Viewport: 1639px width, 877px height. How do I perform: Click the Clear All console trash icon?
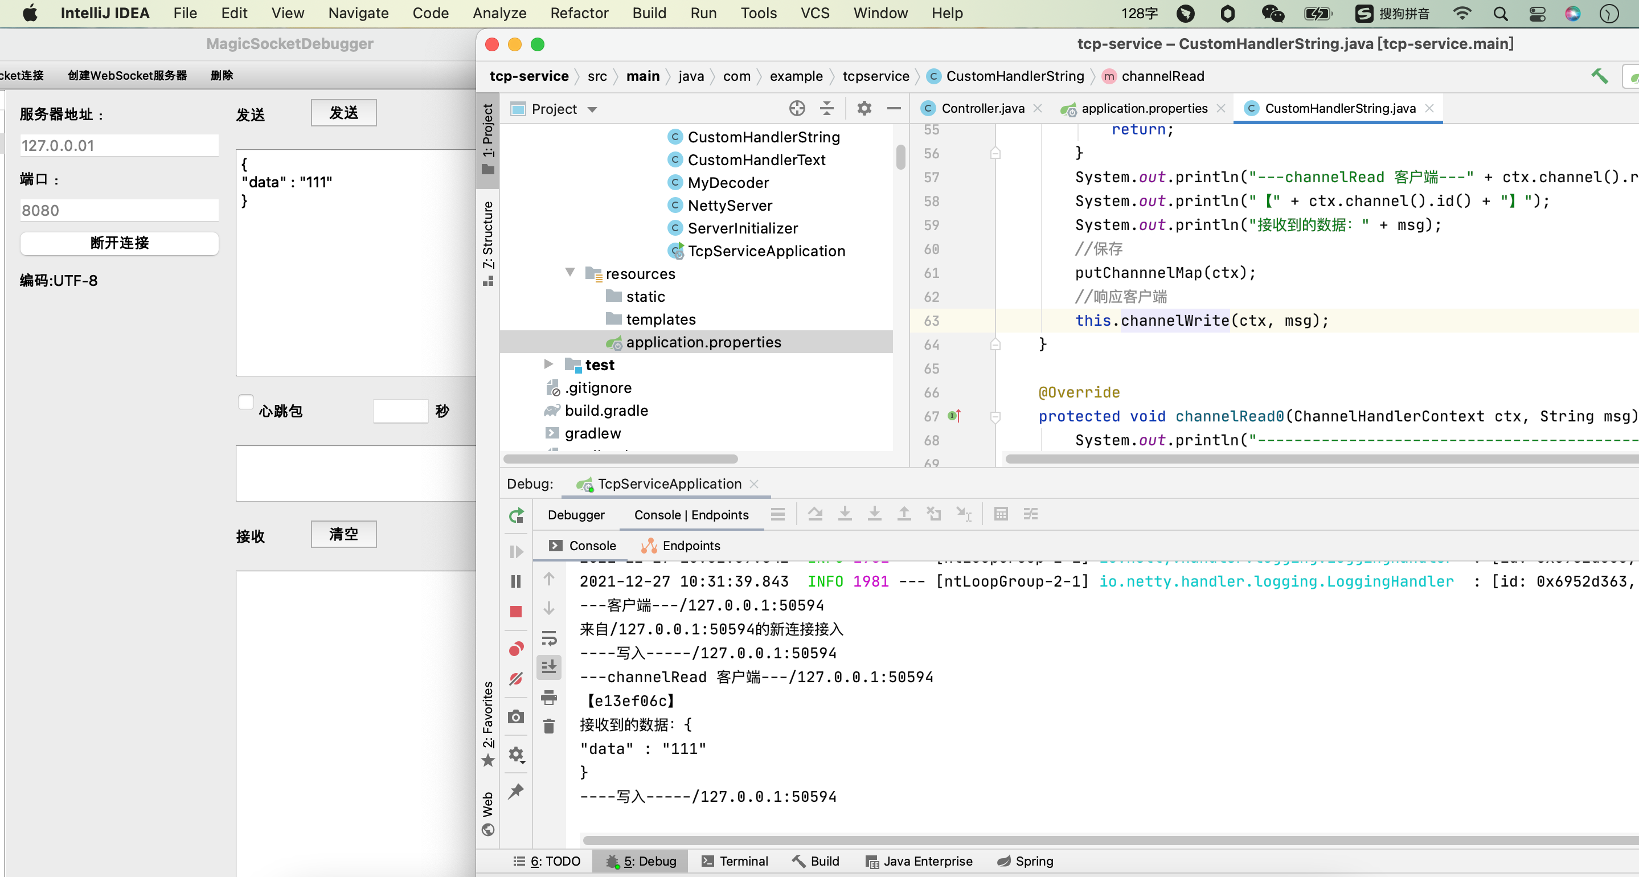click(548, 726)
